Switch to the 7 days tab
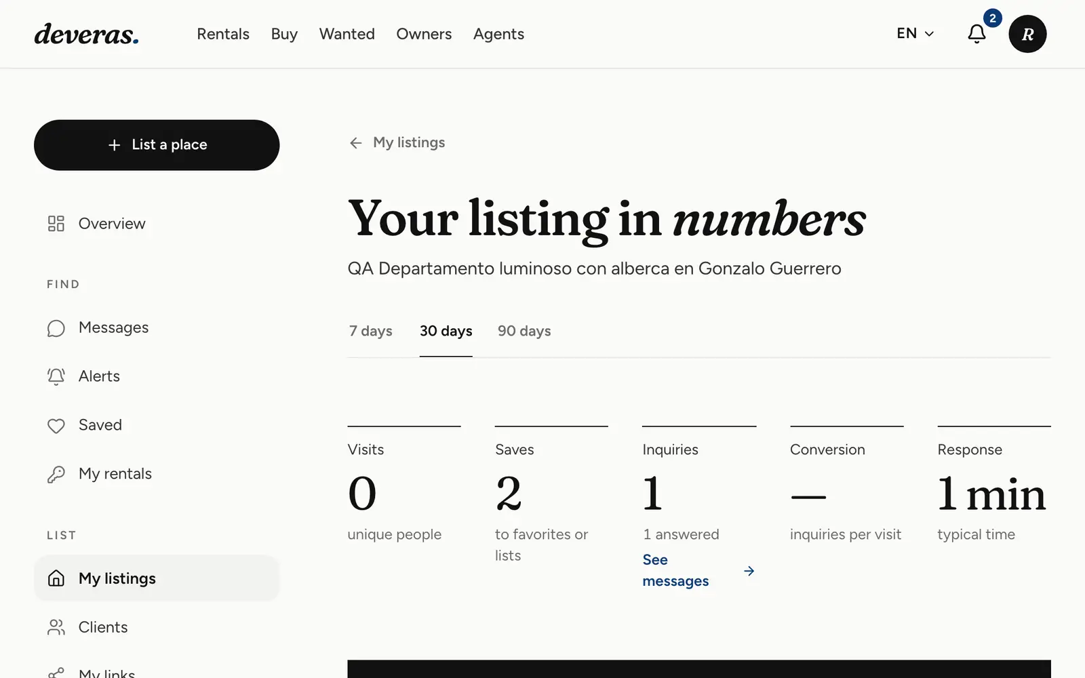The height and width of the screenshot is (678, 1085). [370, 331]
